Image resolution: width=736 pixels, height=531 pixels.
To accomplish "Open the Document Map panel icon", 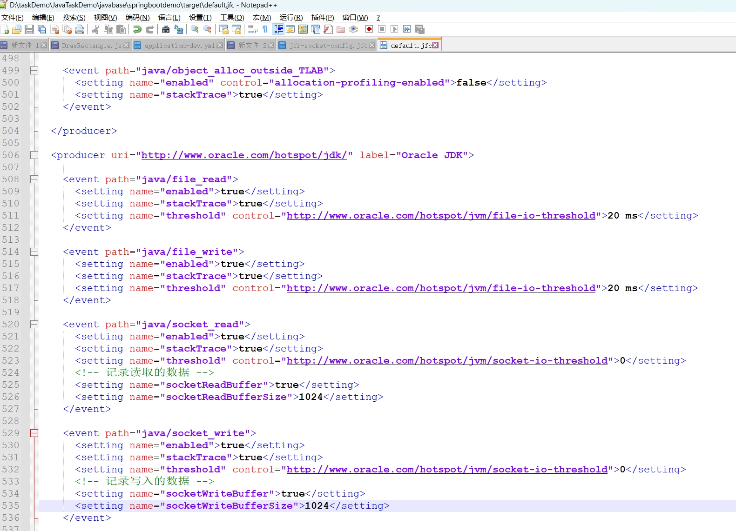I will coord(303,29).
